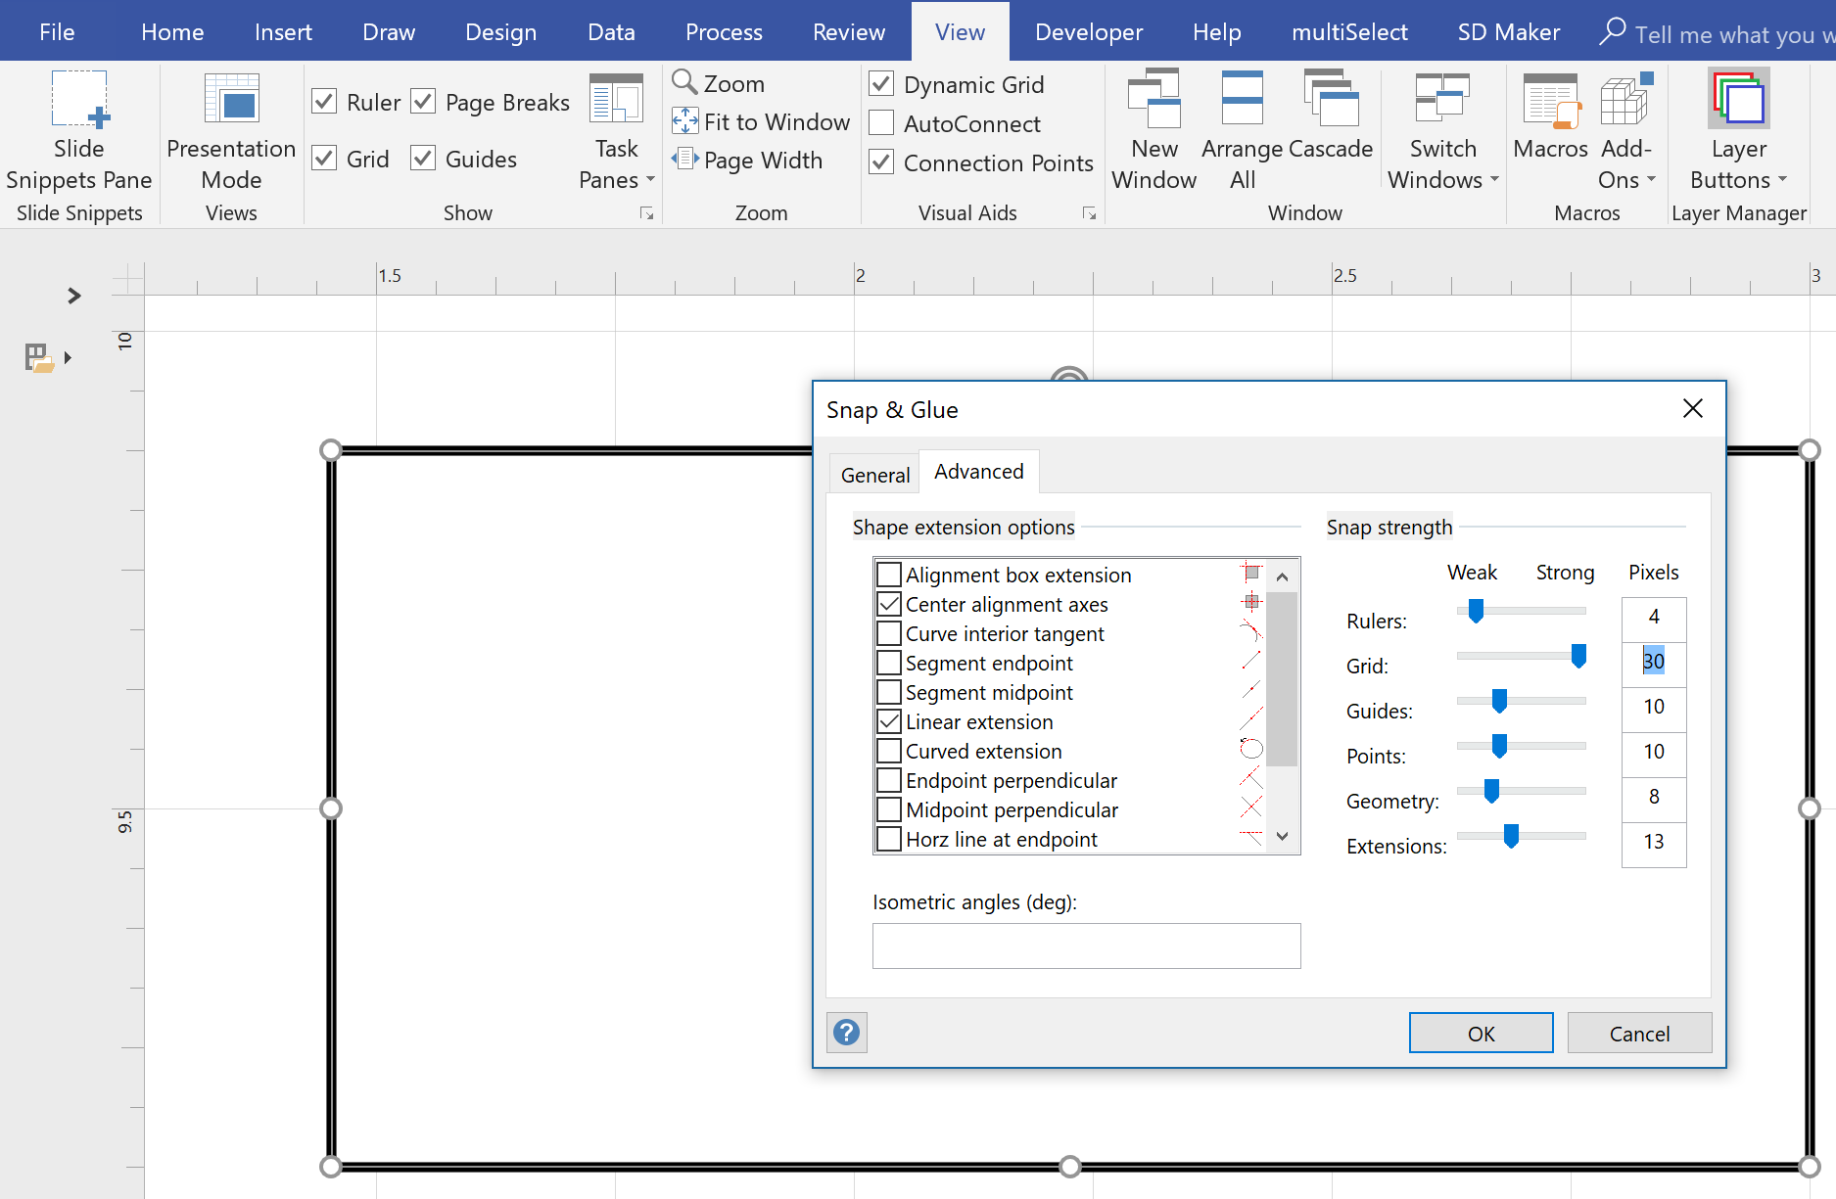Open the Zoom dialog
Image resolution: width=1836 pixels, height=1199 pixels.
718,83
